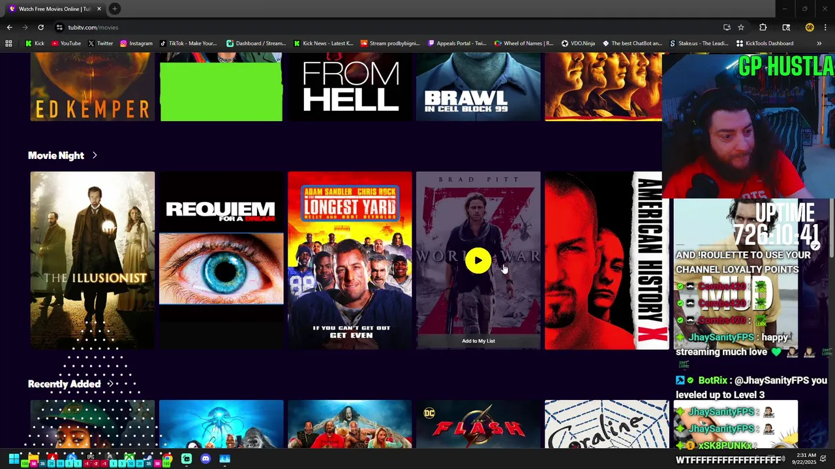Open The Illusionist movie poster

[x=93, y=261]
